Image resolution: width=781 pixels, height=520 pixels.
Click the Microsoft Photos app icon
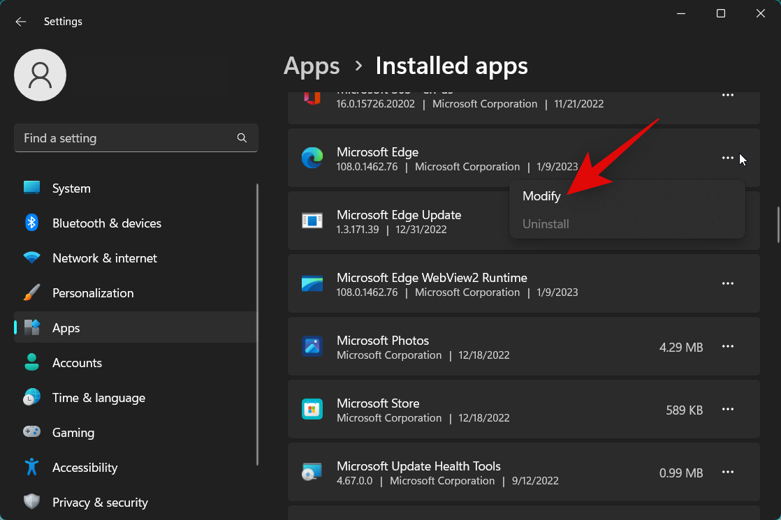(x=312, y=347)
